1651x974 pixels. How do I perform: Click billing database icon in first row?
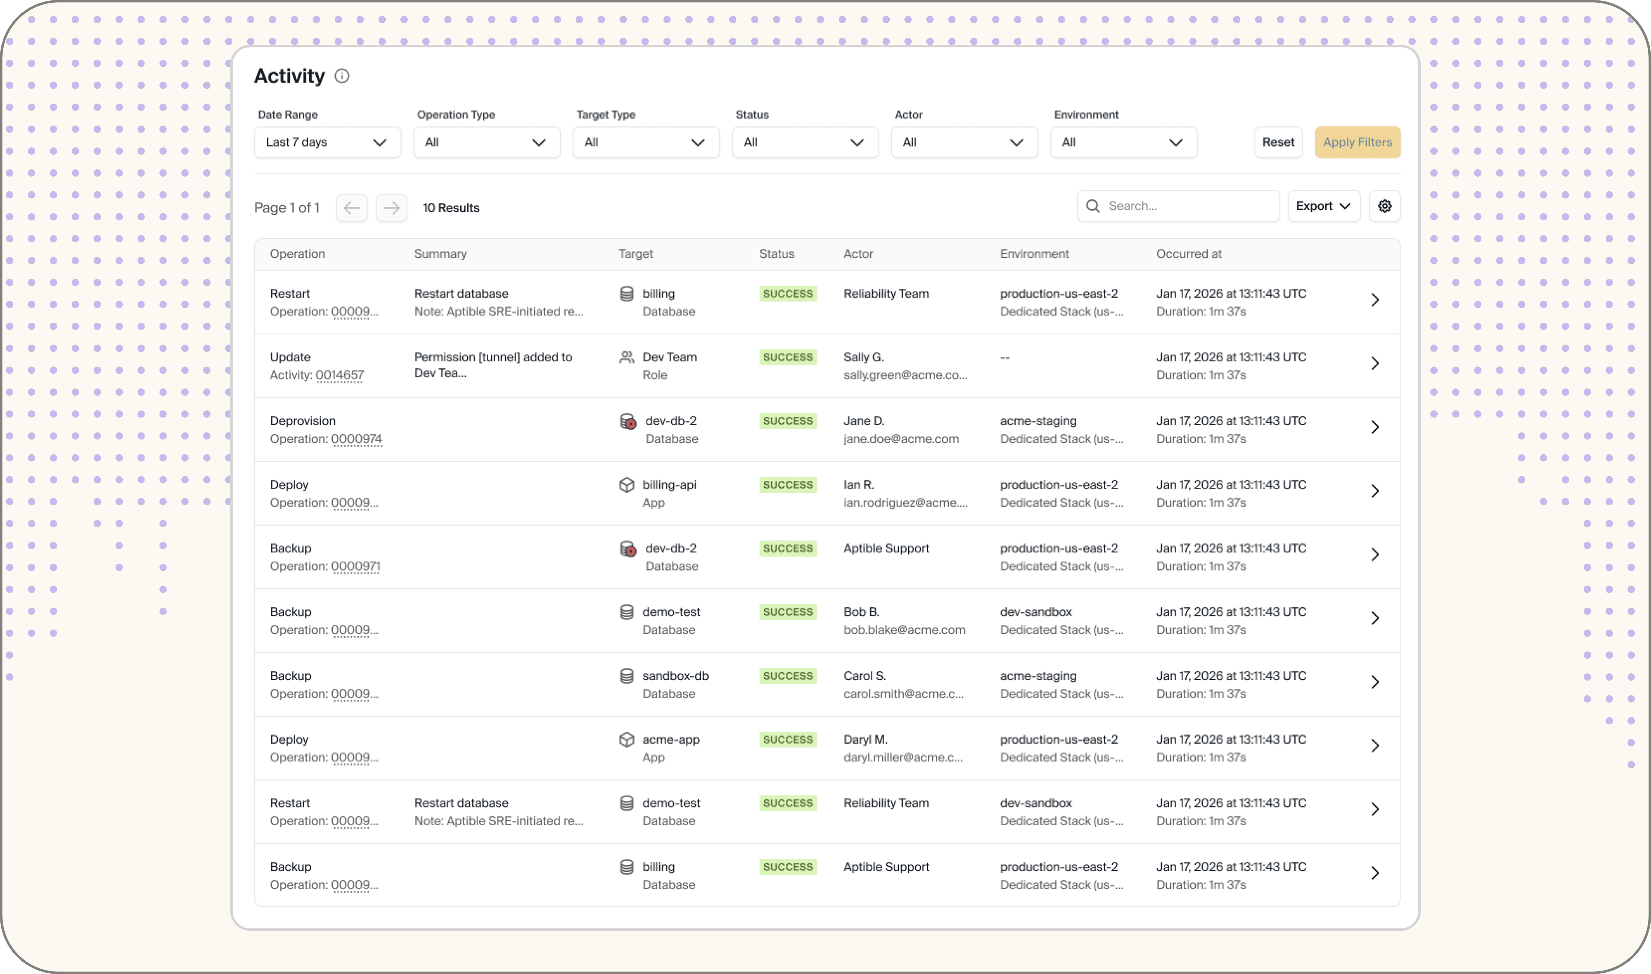(627, 293)
